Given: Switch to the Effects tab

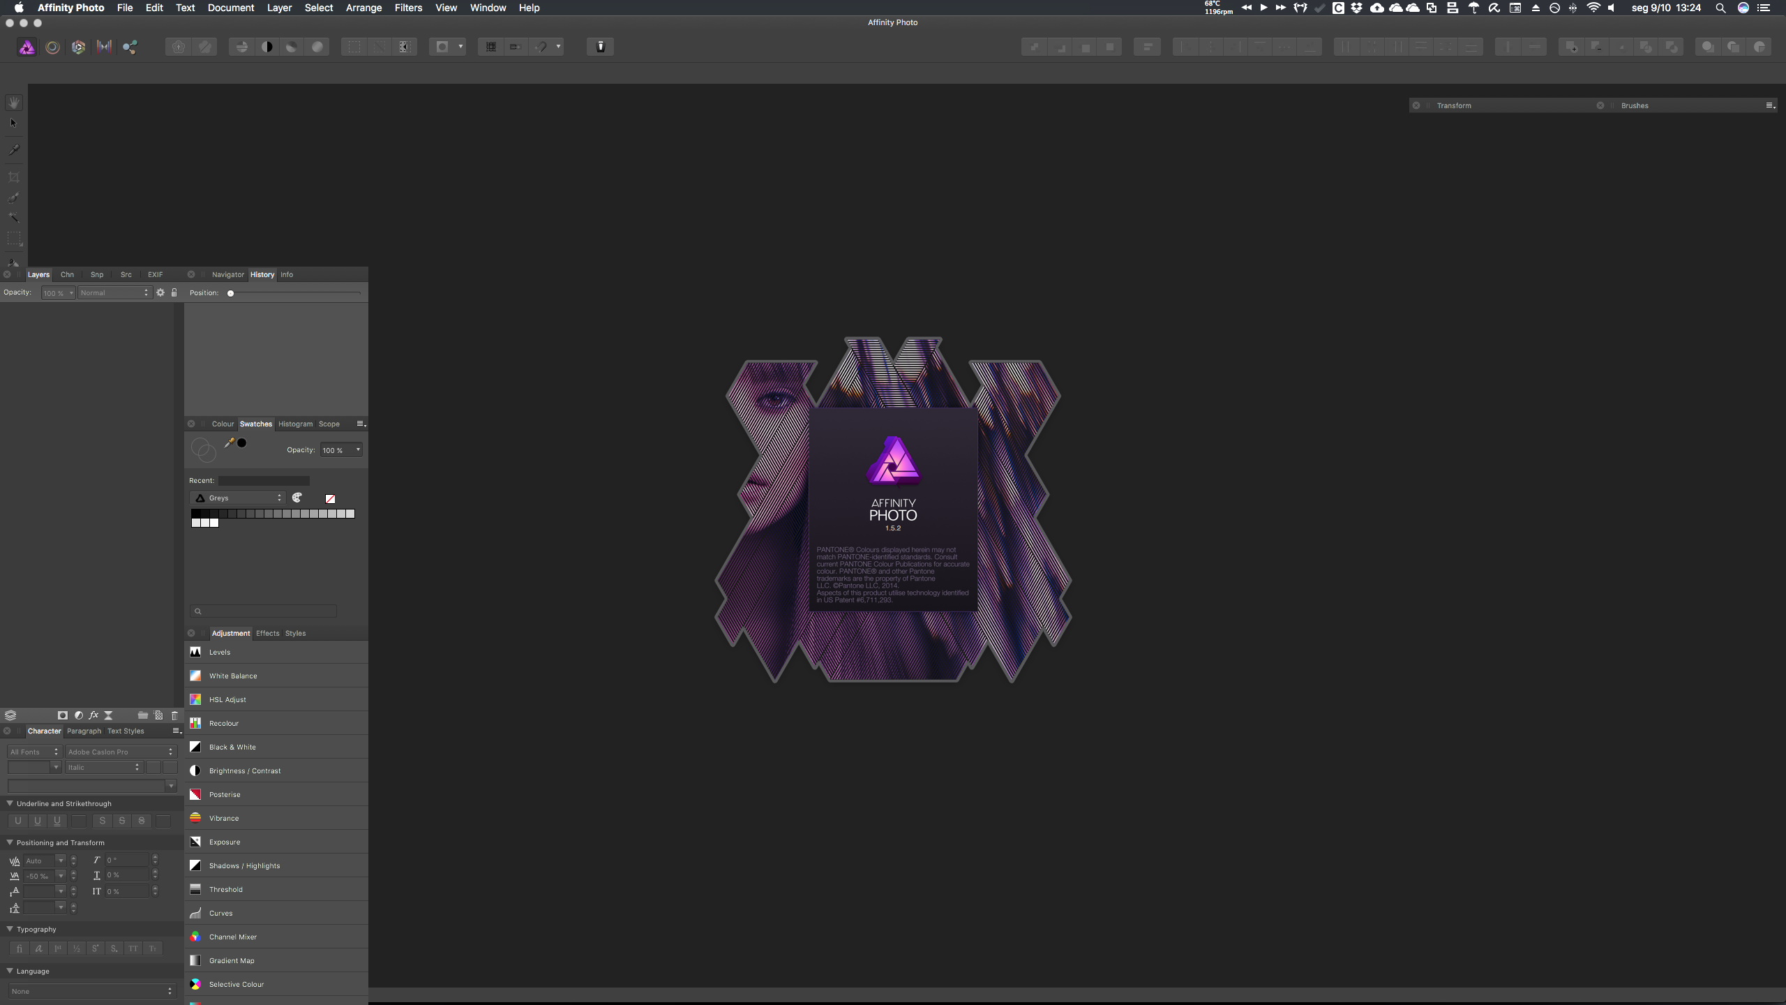Looking at the screenshot, I should point(267,634).
